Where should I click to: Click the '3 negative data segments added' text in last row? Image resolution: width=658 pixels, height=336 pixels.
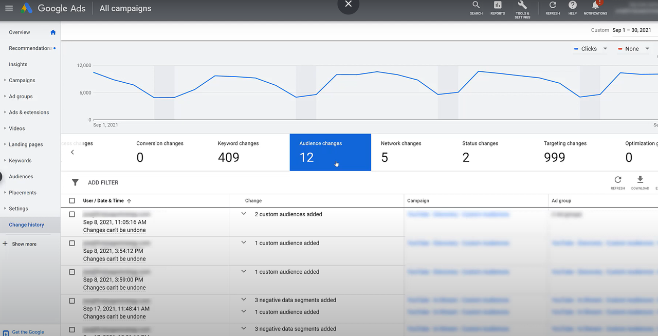coord(296,329)
